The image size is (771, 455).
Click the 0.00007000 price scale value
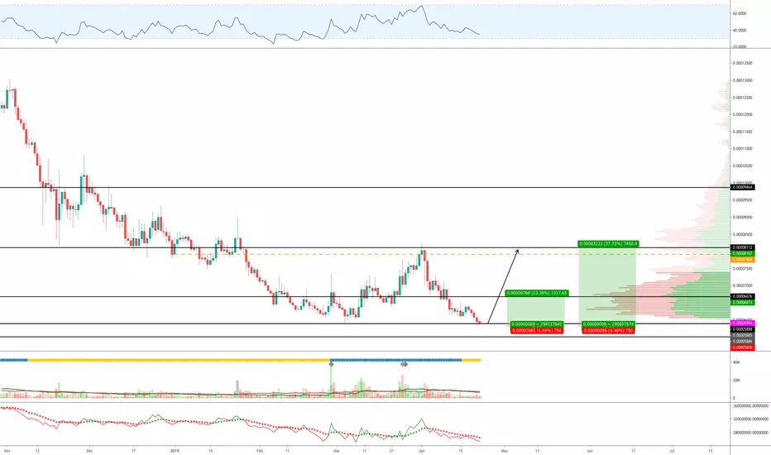(x=743, y=285)
